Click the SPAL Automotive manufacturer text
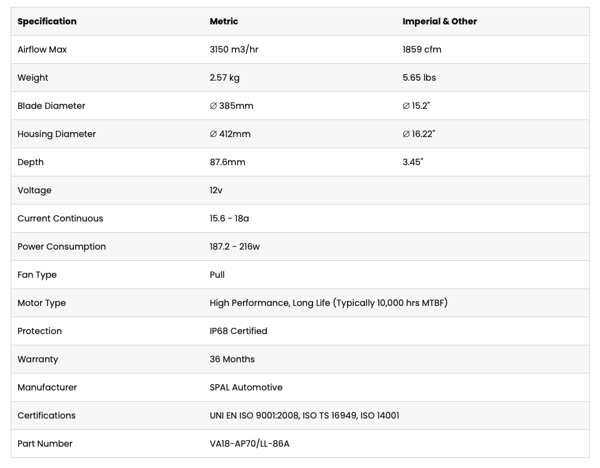 click(x=246, y=387)
